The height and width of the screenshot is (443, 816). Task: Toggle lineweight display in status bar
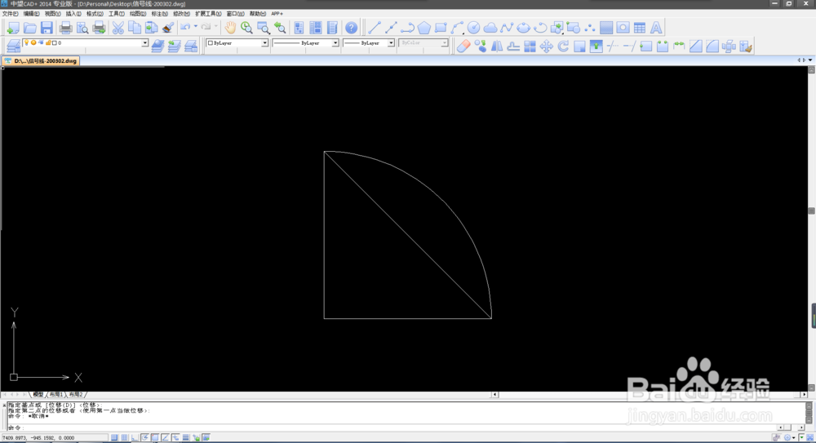pyautogui.click(x=186, y=438)
